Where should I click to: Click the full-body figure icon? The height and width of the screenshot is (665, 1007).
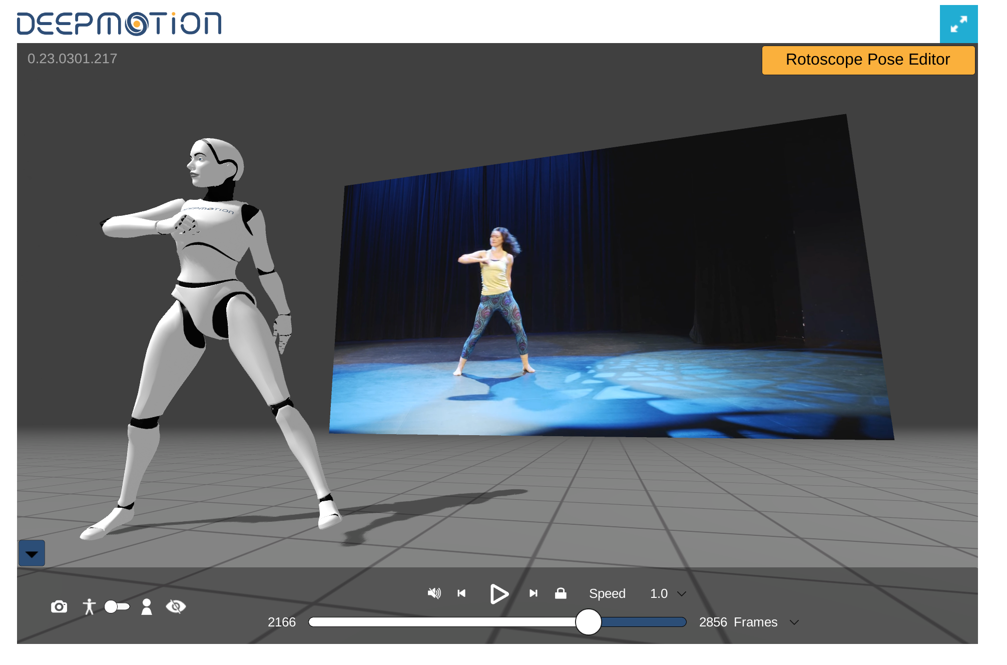[x=89, y=607]
